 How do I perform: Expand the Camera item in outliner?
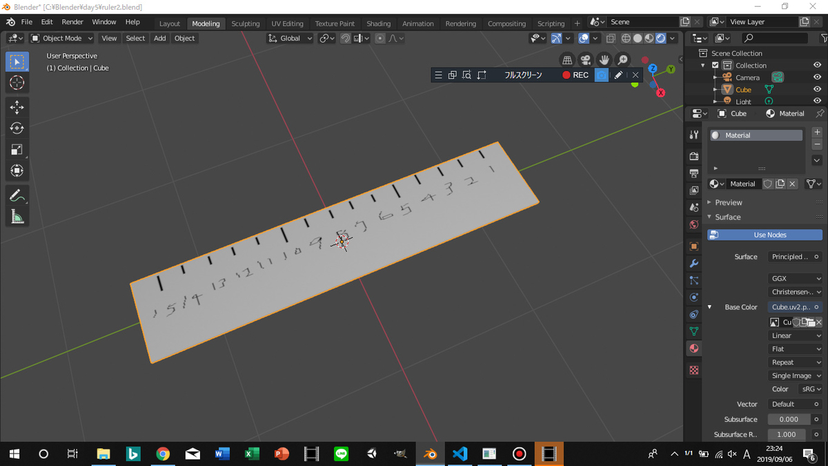[x=715, y=77]
